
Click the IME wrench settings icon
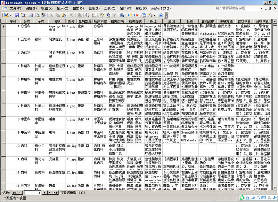click(275, 197)
